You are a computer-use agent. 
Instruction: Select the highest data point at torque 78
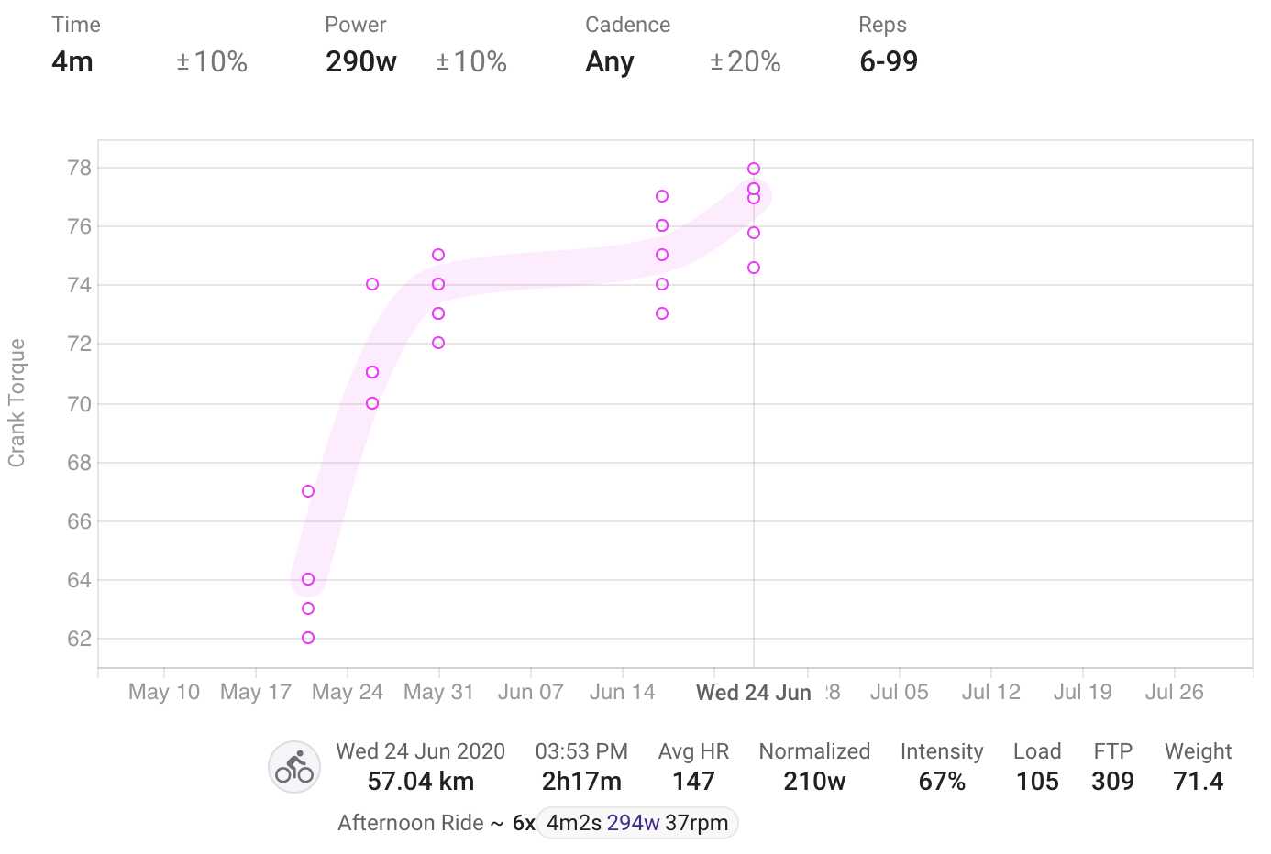754,169
